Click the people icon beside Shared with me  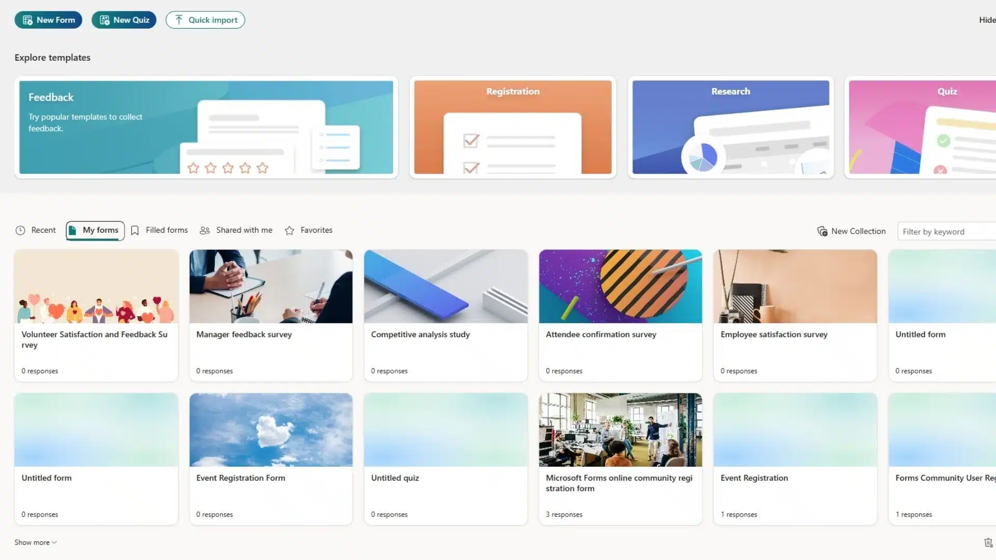click(x=205, y=230)
